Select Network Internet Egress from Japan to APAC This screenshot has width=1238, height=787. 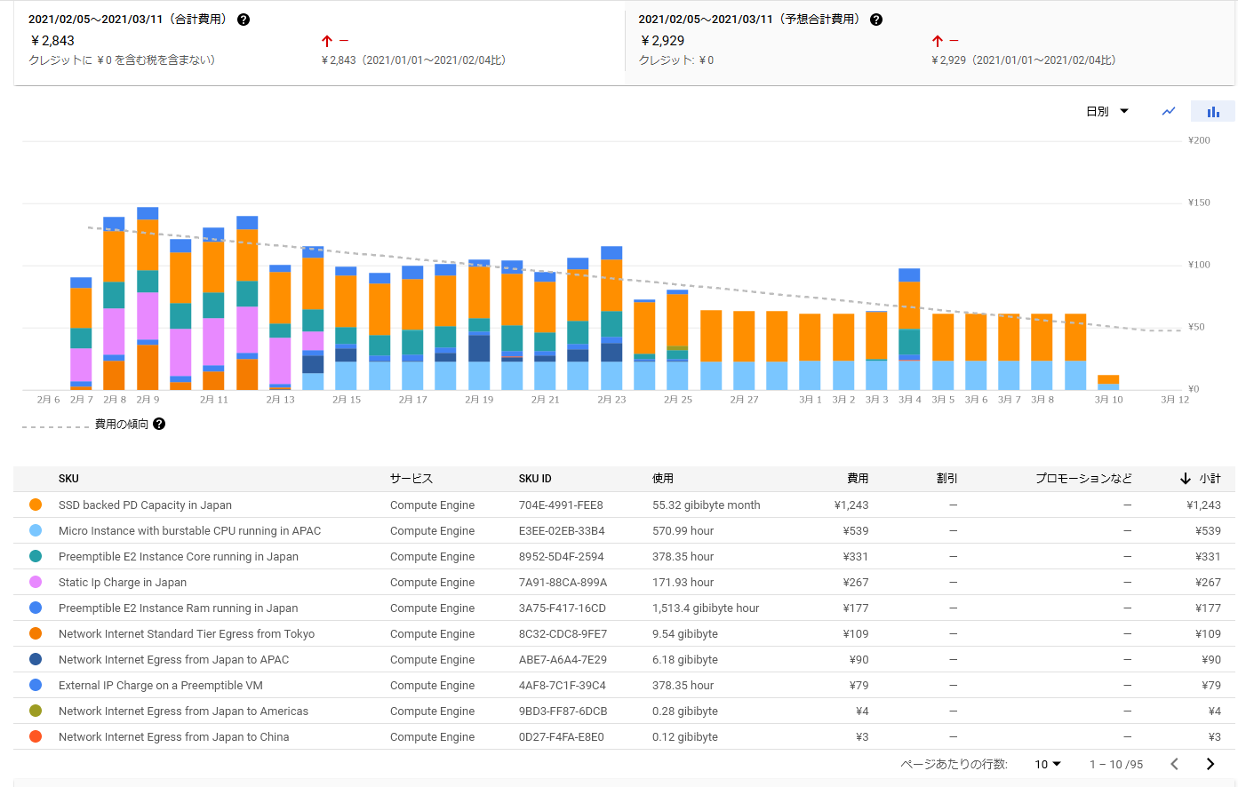click(173, 659)
